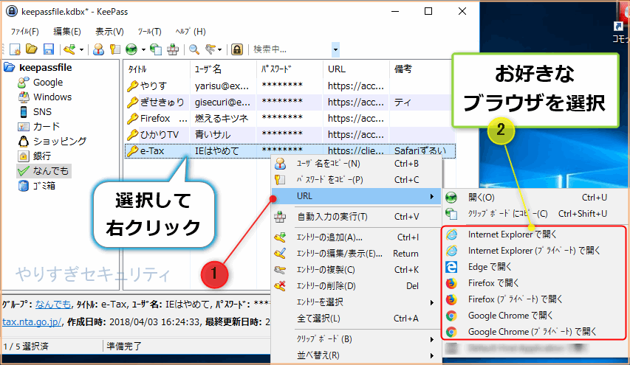
Task: Open URL with Firefox で開く
Action: [x=535, y=283]
